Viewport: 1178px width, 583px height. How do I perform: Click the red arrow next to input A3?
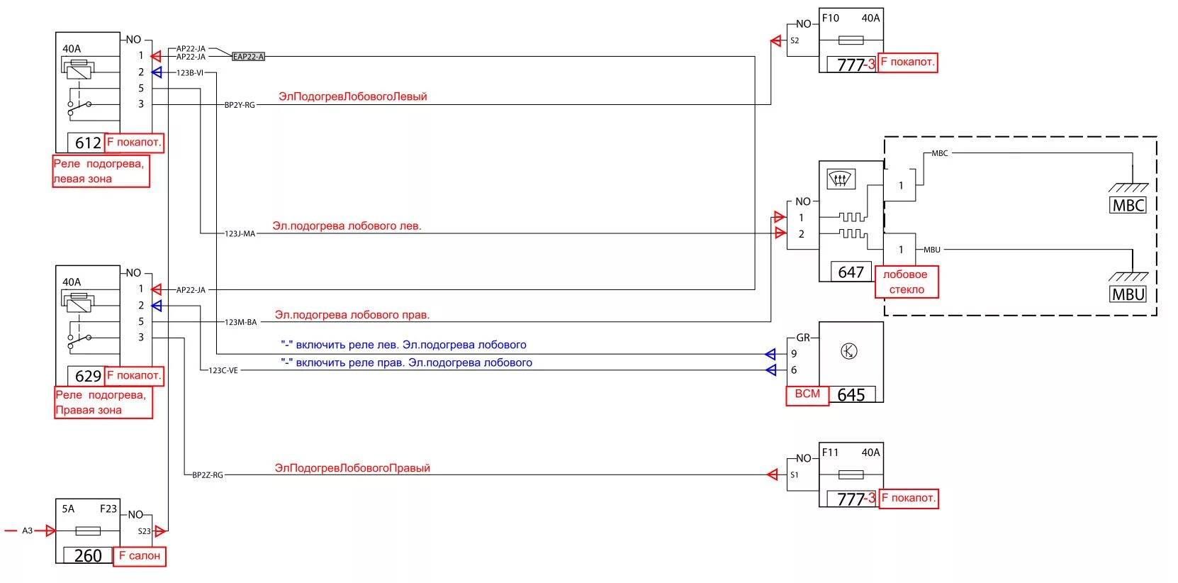[x=50, y=531]
